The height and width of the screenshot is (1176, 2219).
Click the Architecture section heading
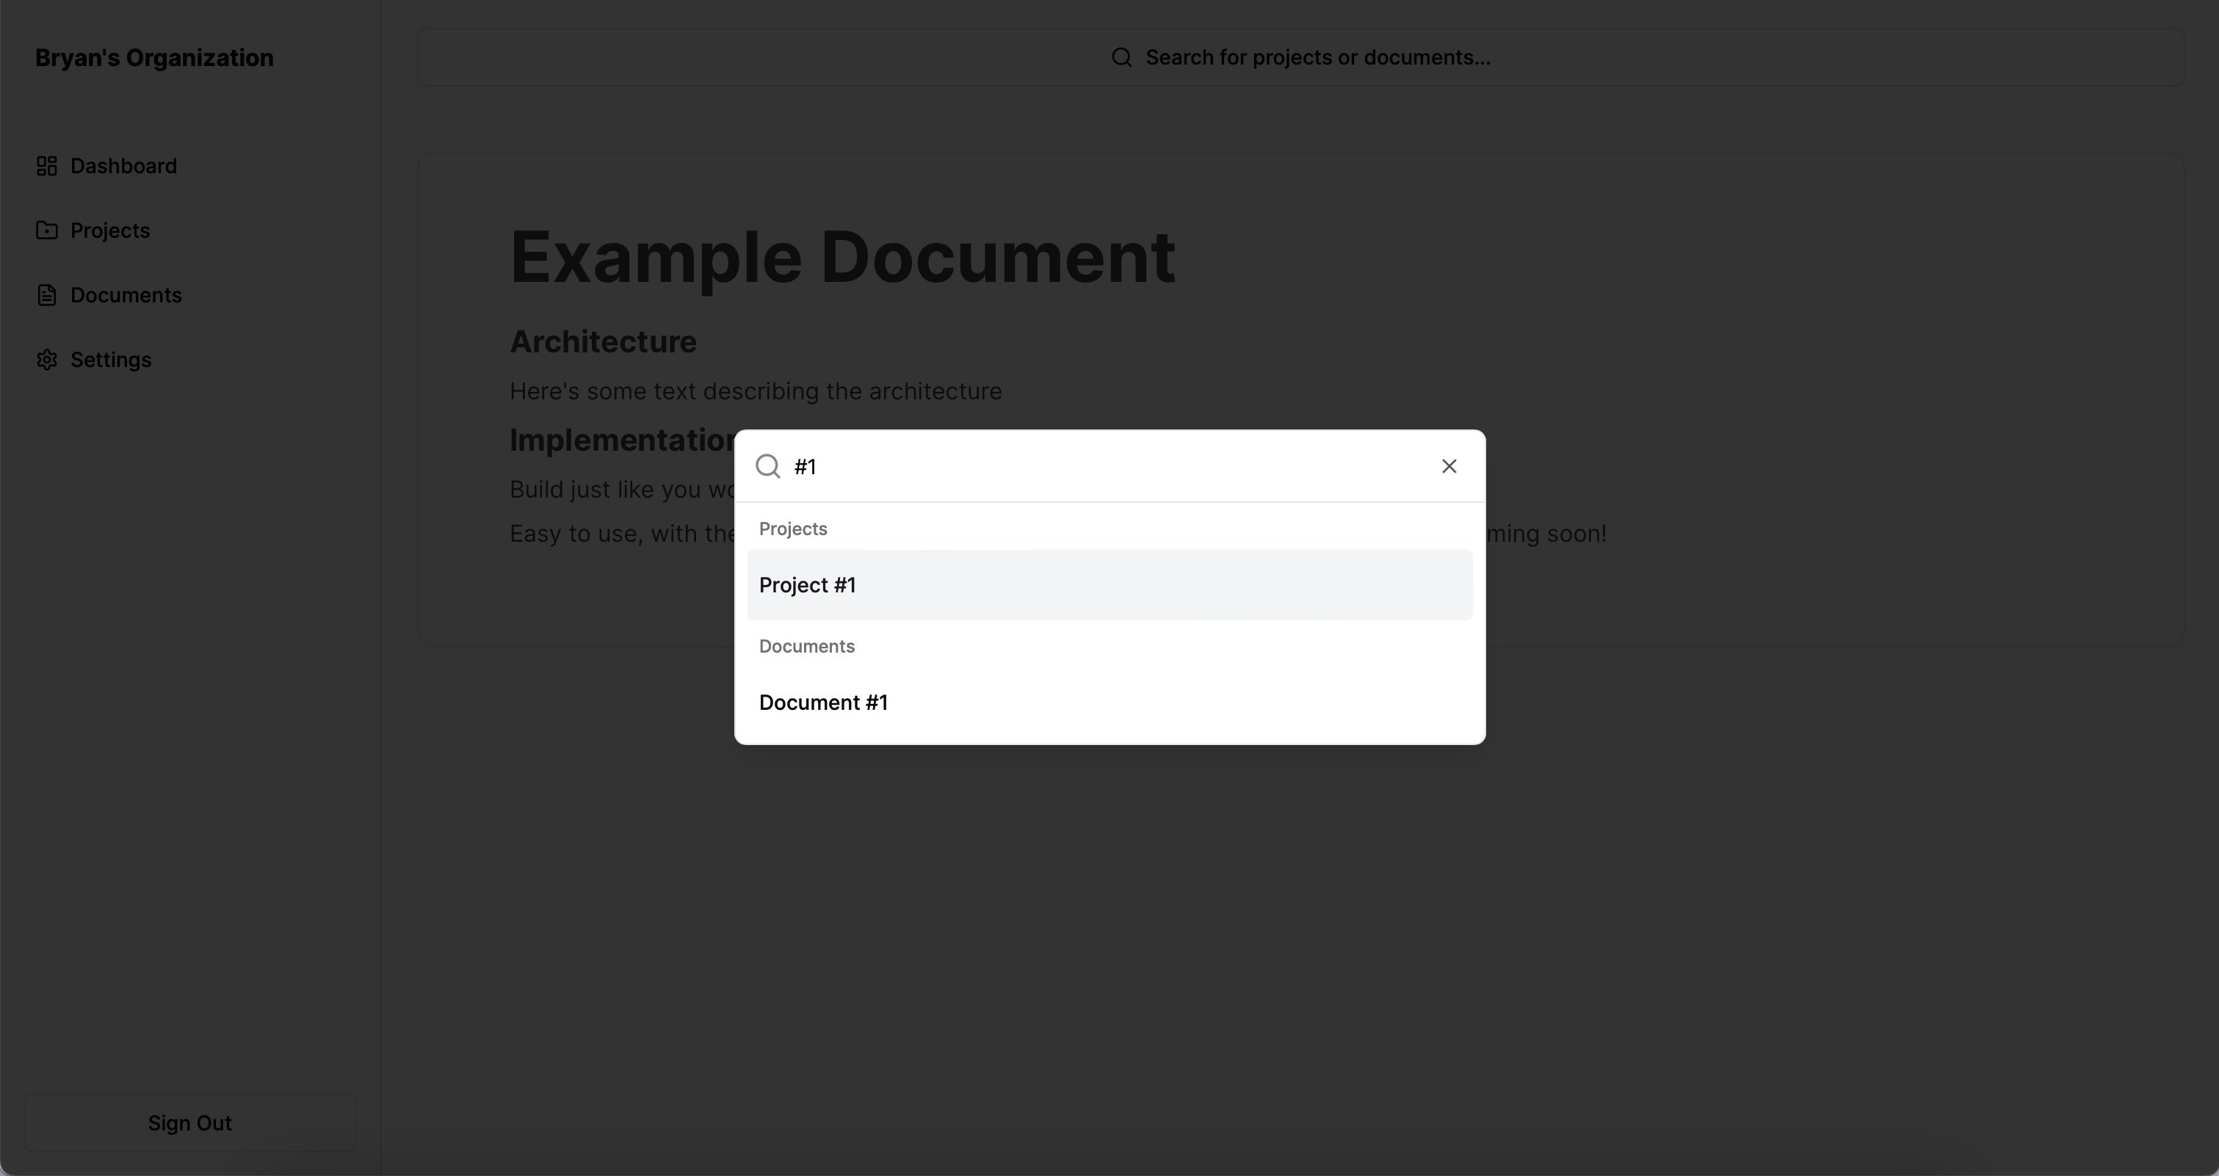(603, 342)
